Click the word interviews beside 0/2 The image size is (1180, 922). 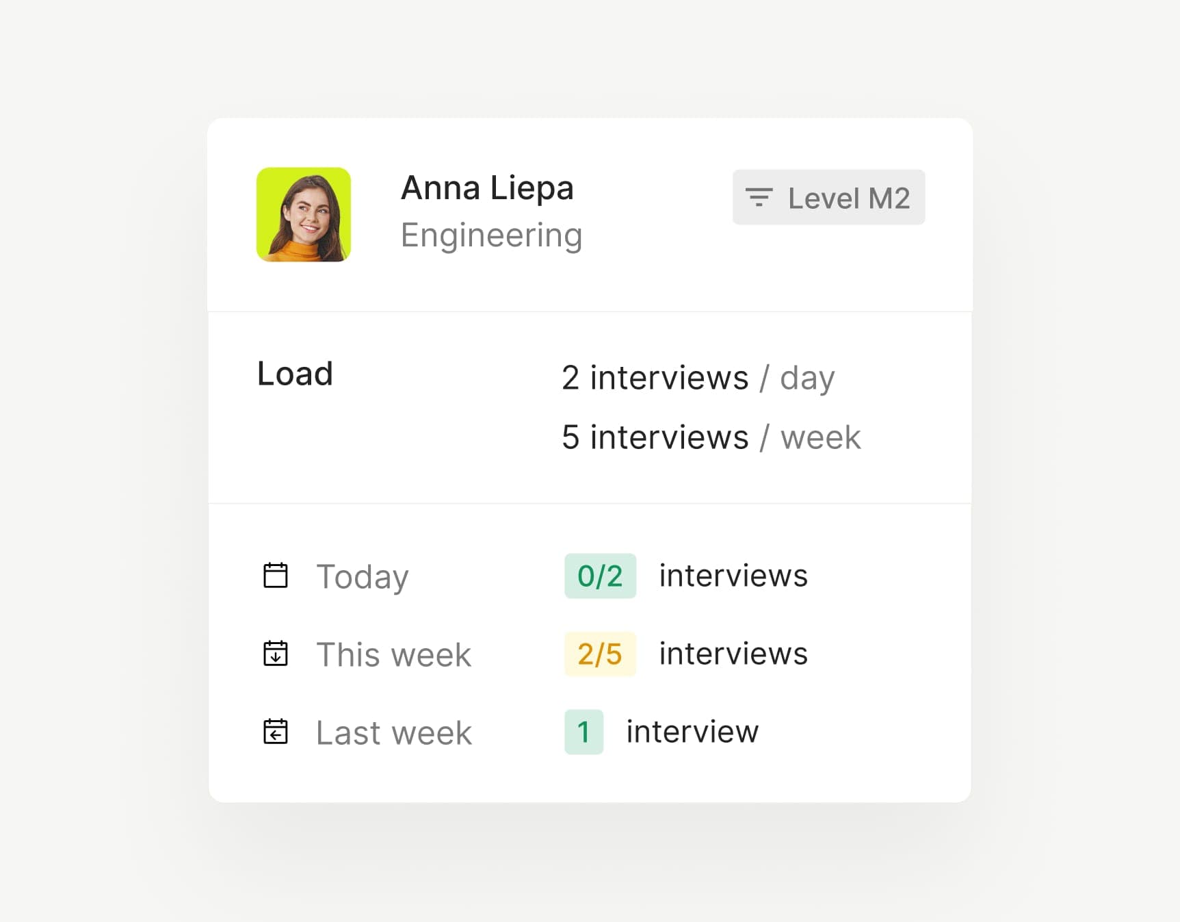pyautogui.click(x=733, y=575)
